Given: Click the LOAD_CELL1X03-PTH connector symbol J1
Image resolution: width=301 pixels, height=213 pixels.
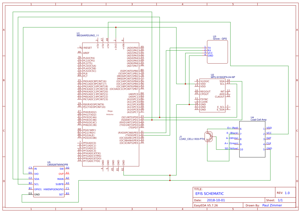Looking at the screenshot, I should (x=209, y=136).
